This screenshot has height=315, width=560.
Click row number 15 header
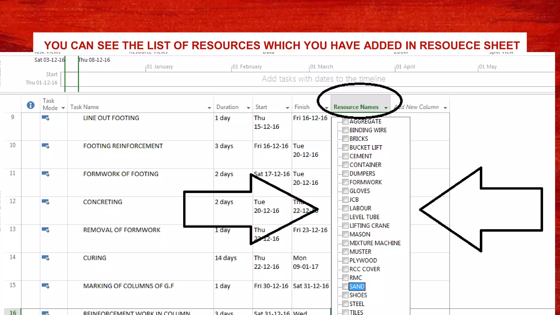coord(13,294)
